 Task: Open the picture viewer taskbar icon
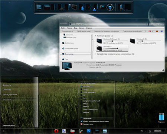click(x=105, y=131)
